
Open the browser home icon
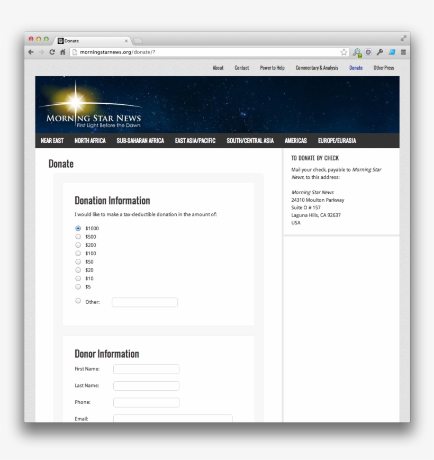click(x=63, y=52)
